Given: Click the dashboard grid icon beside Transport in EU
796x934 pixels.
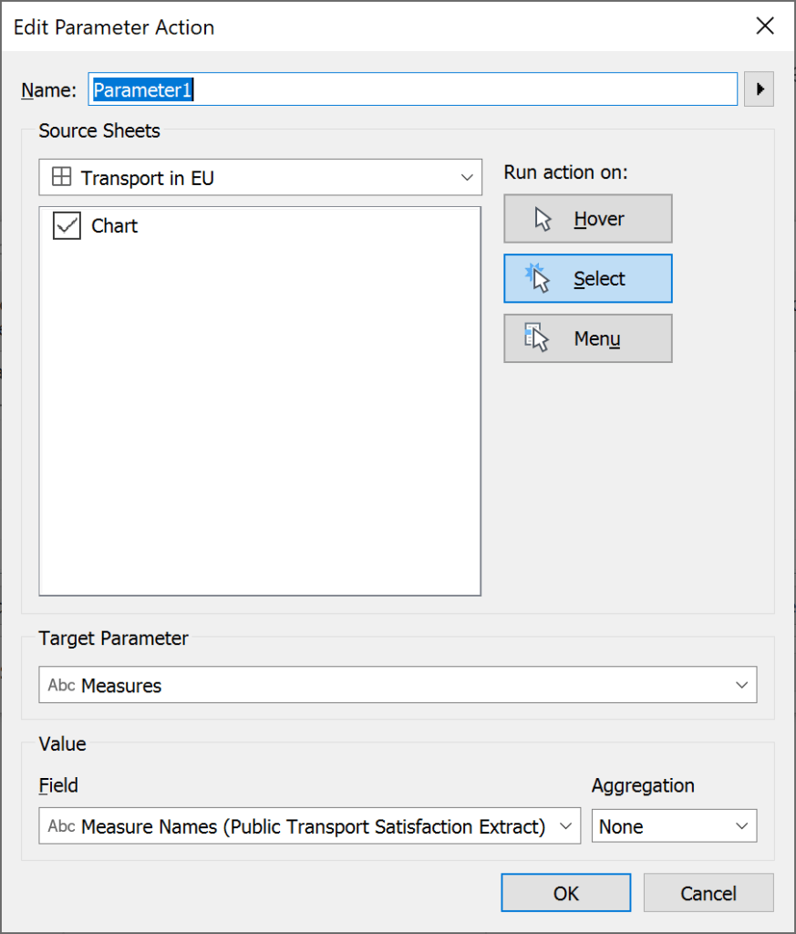Looking at the screenshot, I should tap(61, 177).
